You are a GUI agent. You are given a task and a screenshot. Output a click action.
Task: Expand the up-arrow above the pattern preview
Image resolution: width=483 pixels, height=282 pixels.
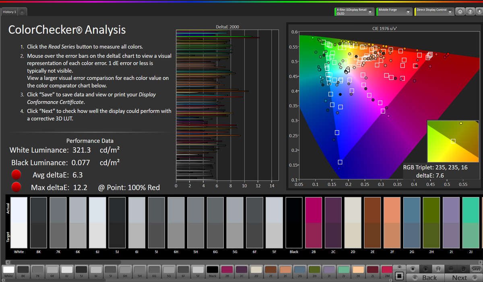pyautogui.click(x=399, y=267)
